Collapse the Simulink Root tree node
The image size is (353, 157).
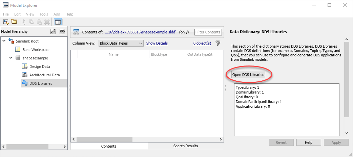[4, 41]
